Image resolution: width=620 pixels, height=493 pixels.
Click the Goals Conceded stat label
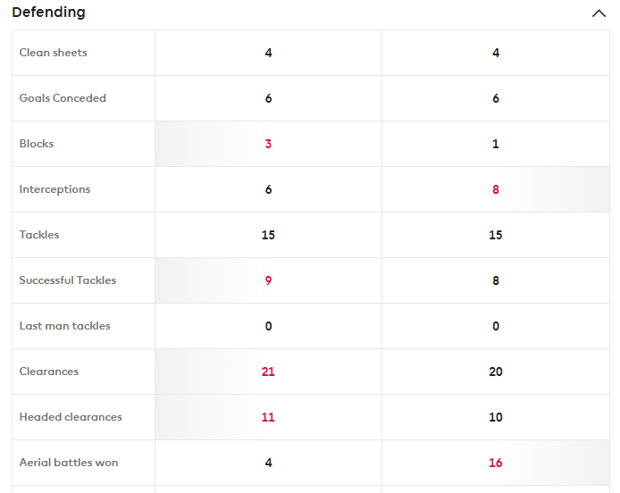click(63, 98)
